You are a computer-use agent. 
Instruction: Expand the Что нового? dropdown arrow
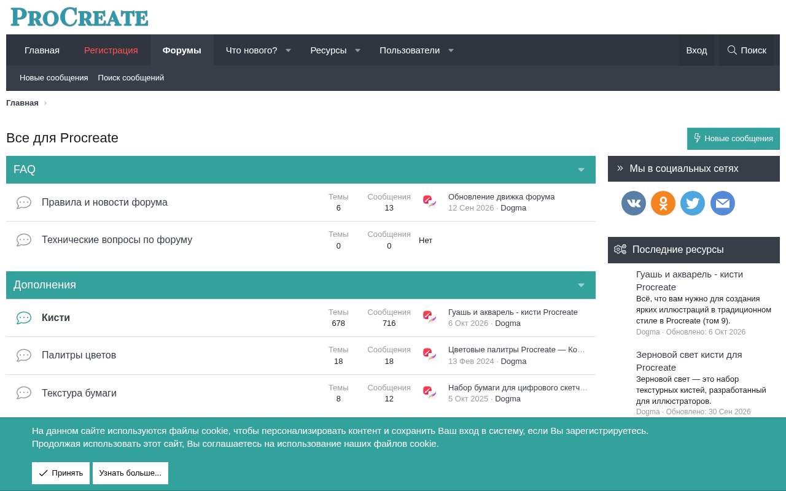(x=288, y=50)
